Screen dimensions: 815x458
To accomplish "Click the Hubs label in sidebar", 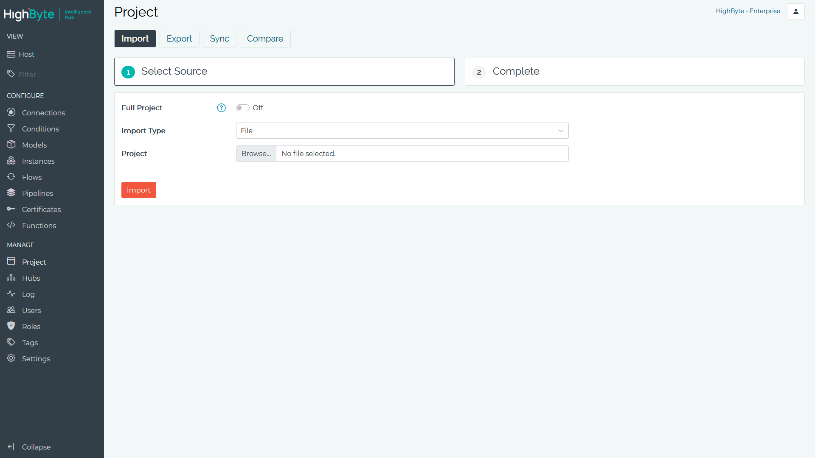I will pyautogui.click(x=31, y=278).
